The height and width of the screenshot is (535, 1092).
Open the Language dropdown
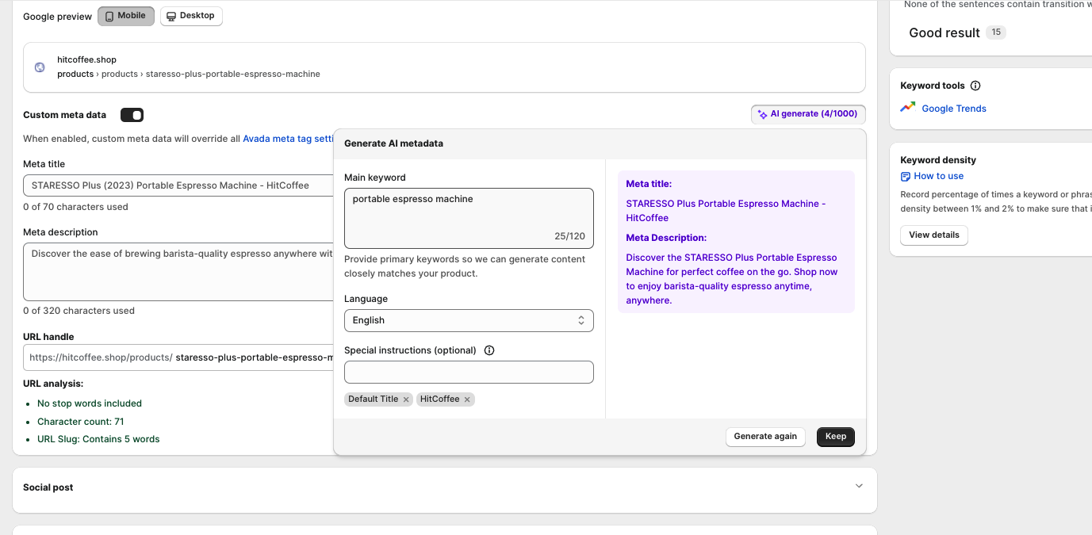click(469, 320)
